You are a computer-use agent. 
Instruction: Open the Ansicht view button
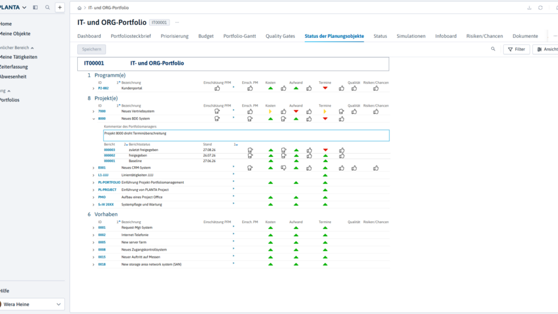(547, 49)
